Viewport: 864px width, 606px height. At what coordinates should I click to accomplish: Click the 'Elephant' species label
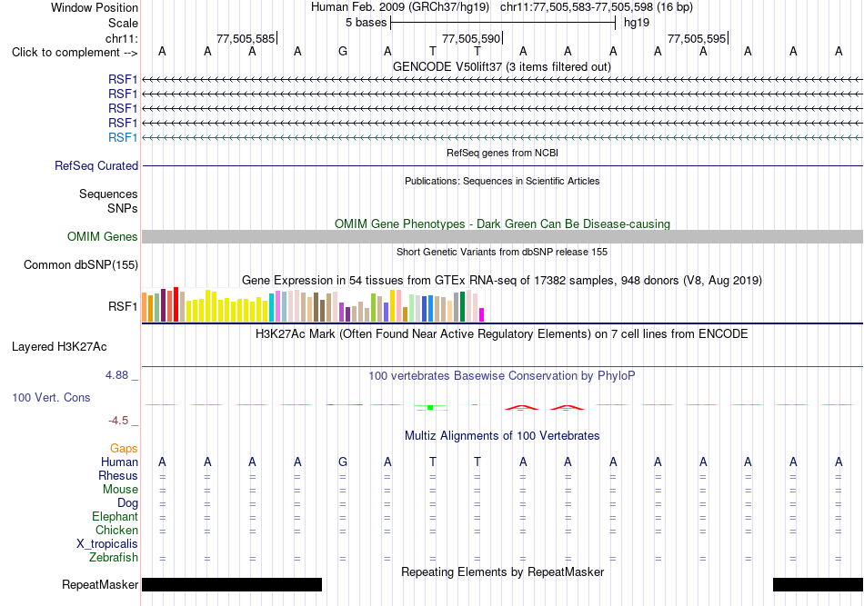coord(115,516)
